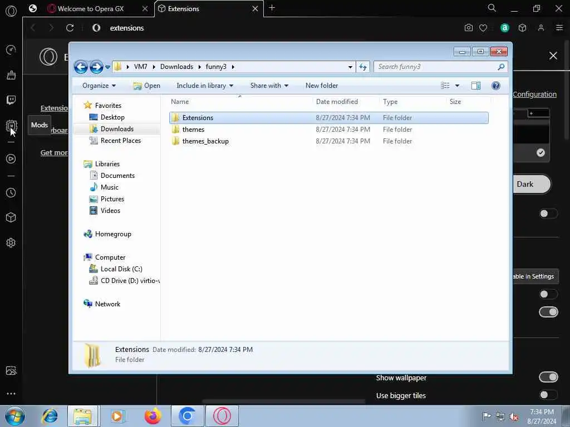Image resolution: width=570 pixels, height=427 pixels.
Task: Click New folder in Explorer toolbar
Action: click(x=322, y=86)
